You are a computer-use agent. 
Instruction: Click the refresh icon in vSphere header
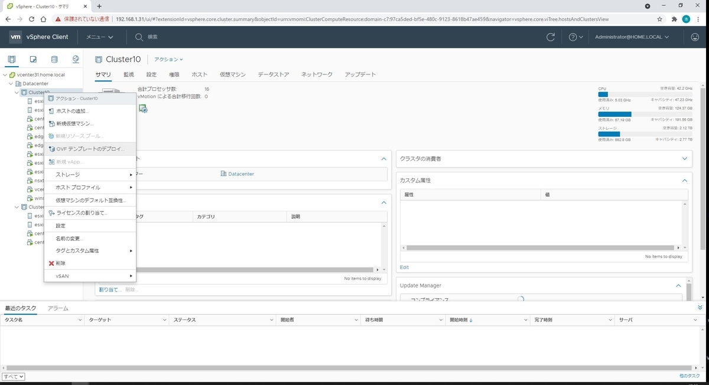[x=551, y=37]
